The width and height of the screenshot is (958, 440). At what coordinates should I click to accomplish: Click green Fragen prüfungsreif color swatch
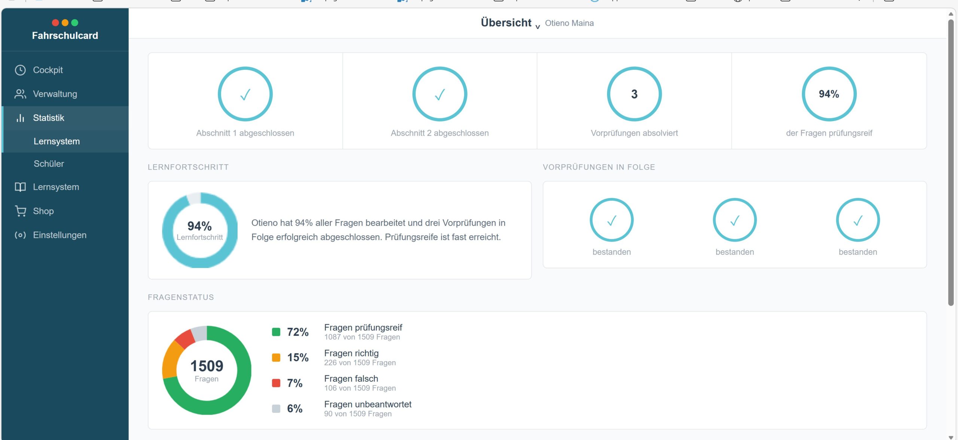click(x=276, y=332)
